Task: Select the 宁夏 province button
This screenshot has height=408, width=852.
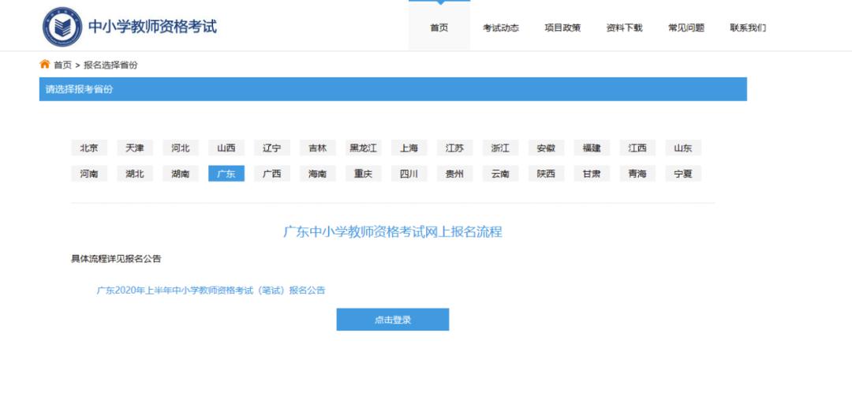Action: (x=682, y=174)
